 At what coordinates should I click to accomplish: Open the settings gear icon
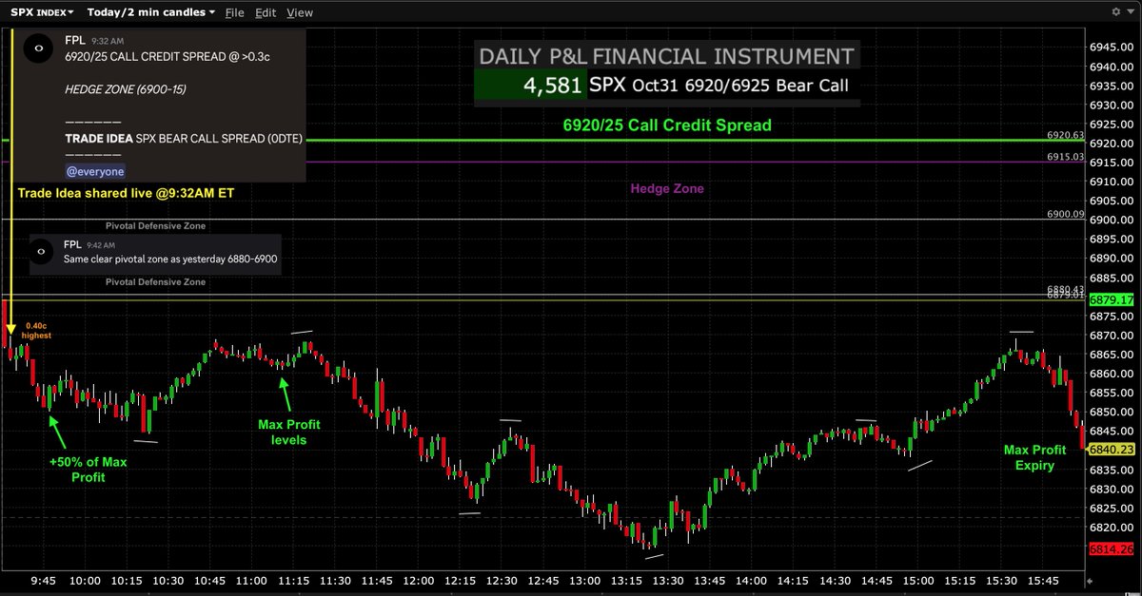1116,11
